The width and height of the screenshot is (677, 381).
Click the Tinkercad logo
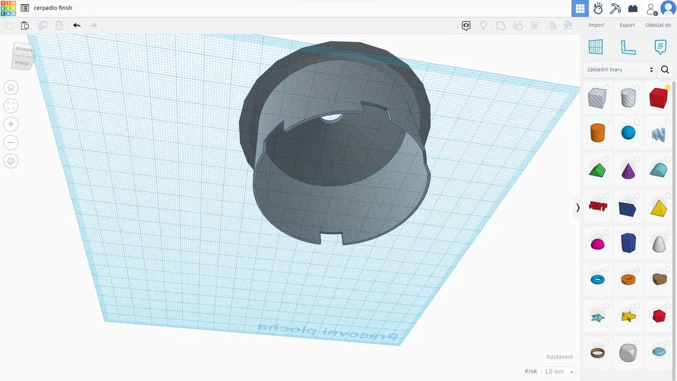point(8,8)
